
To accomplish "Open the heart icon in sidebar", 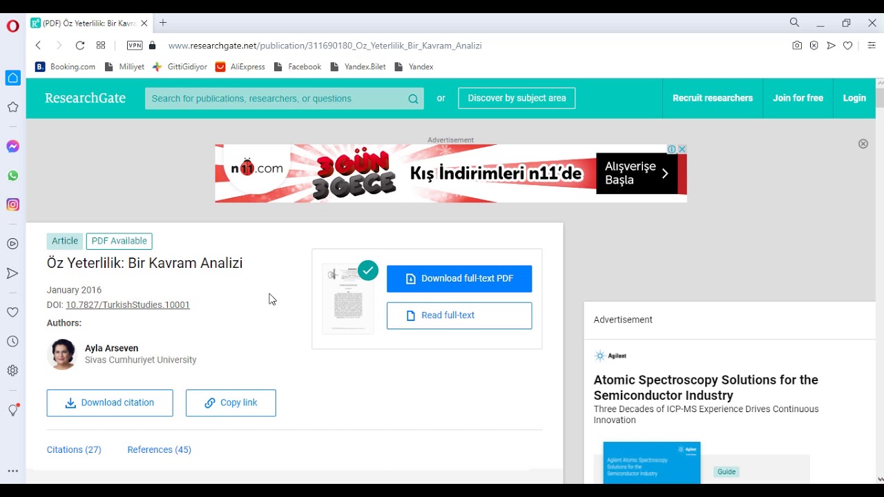I will point(13,312).
